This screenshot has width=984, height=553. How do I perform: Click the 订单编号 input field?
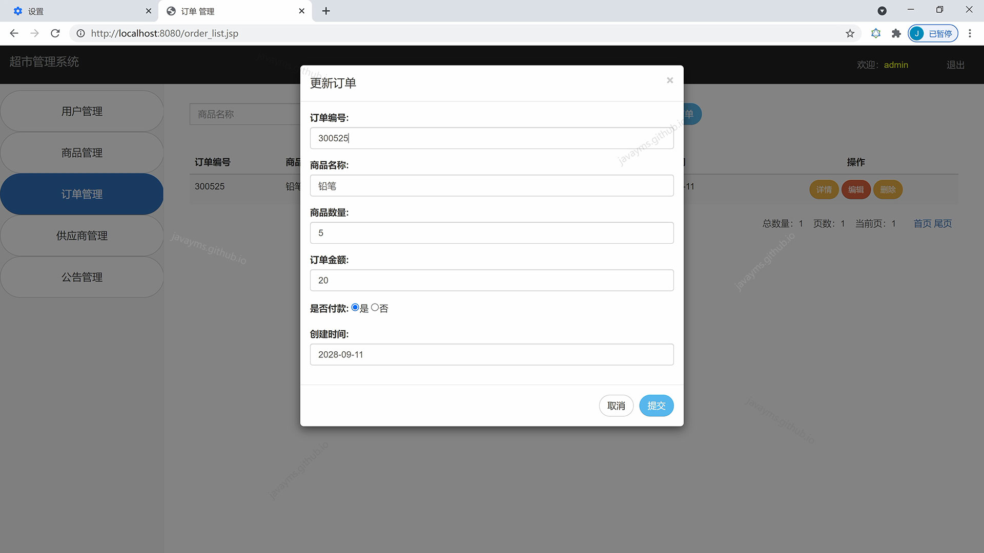tap(491, 138)
